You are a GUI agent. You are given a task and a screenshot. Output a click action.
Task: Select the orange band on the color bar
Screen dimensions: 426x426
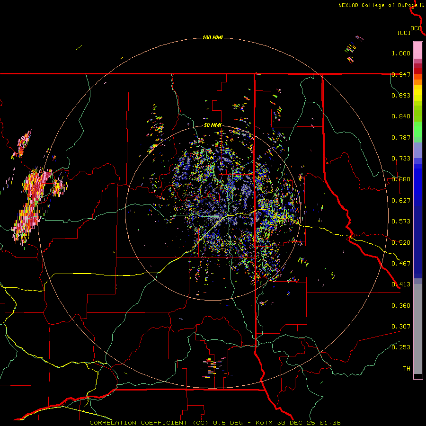tap(418, 82)
